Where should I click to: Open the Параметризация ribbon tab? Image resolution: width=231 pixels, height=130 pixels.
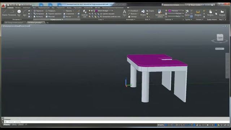tap(44, 8)
